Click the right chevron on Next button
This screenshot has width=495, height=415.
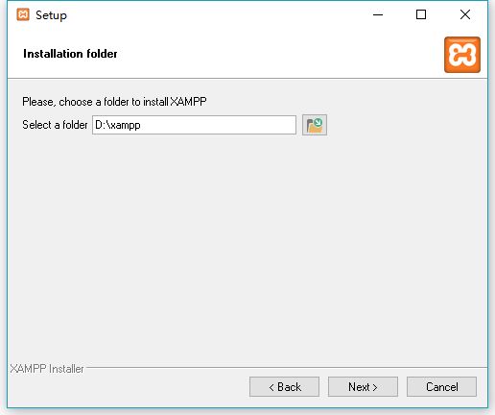(x=375, y=388)
